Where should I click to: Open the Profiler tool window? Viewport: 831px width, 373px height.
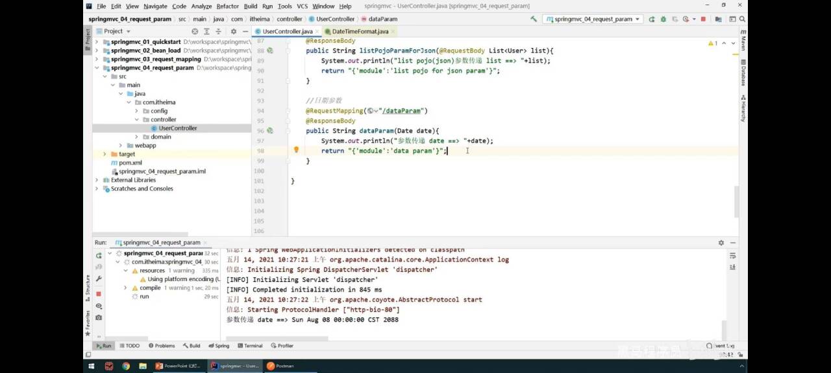pos(282,346)
